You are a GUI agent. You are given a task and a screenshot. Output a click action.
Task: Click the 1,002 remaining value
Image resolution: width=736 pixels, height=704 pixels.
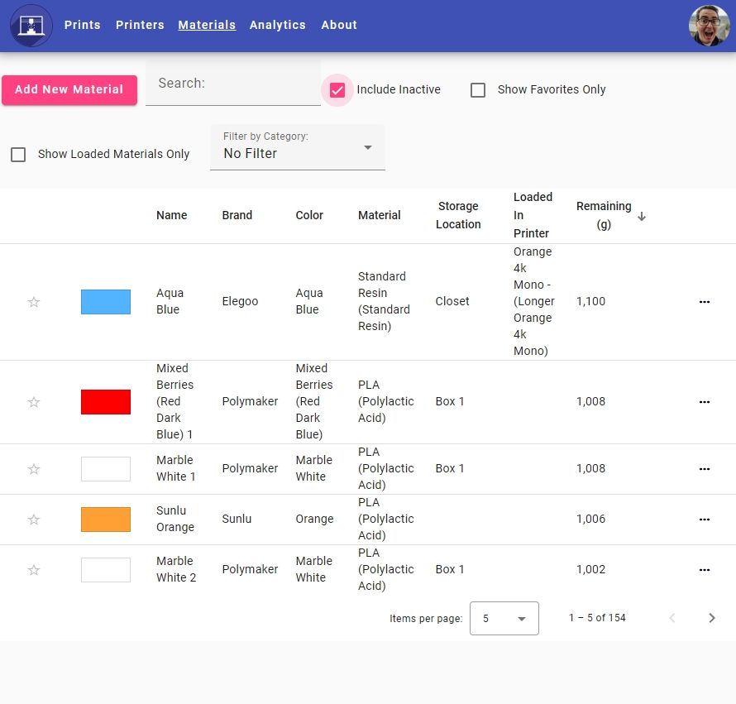pos(590,569)
